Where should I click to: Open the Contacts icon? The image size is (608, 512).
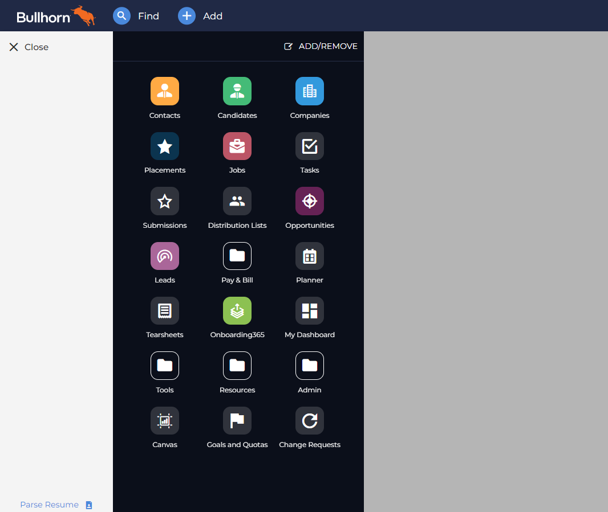[164, 91]
